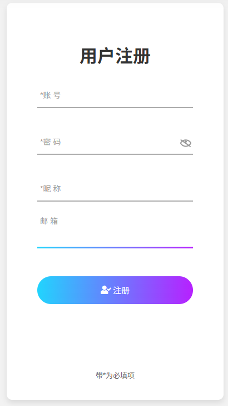Toggle password visibility with the crossed-eye icon
228x406 pixels.
(186, 143)
